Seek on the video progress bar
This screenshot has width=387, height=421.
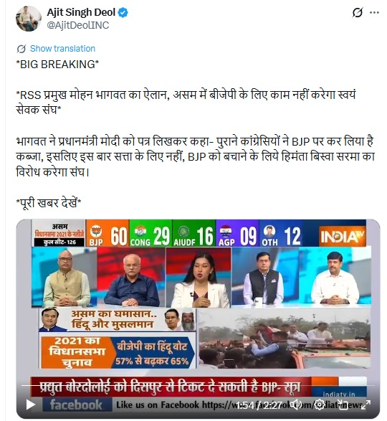198,386
